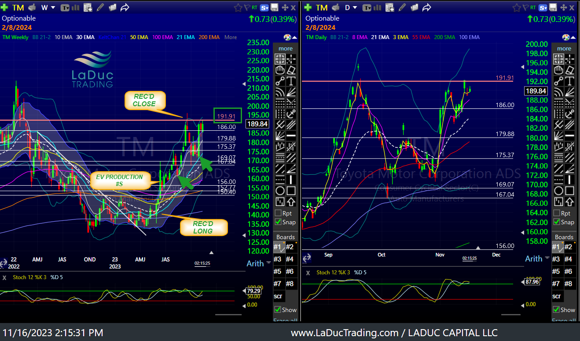The image size is (580, 341).
Task: Toggle the Rpt checkbox in the daily chart palette
Action: [x=557, y=213]
